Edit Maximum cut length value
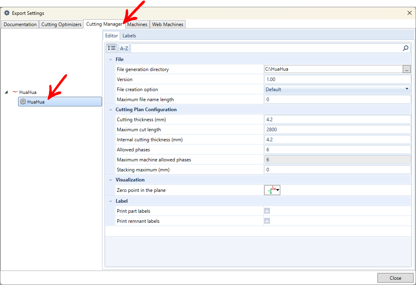 [337, 130]
